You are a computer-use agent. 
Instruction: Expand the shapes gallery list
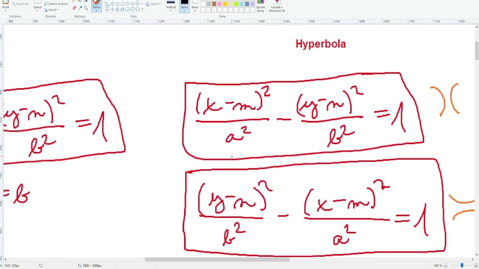[x=142, y=9]
